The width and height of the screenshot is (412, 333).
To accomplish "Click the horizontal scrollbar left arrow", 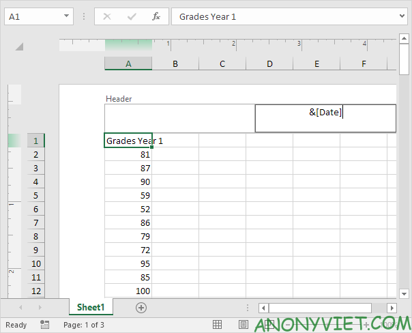I will (x=263, y=308).
